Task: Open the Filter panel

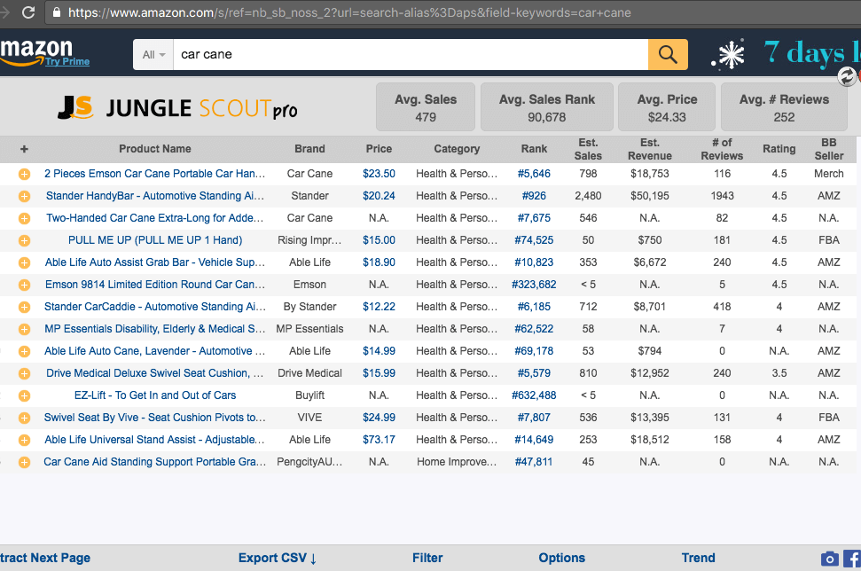Action: pyautogui.click(x=427, y=558)
